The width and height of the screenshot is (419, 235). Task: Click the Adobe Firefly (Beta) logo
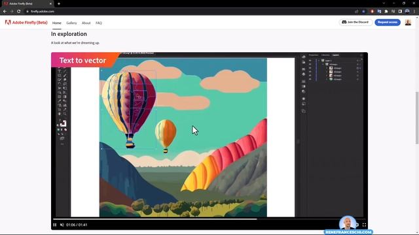point(26,23)
